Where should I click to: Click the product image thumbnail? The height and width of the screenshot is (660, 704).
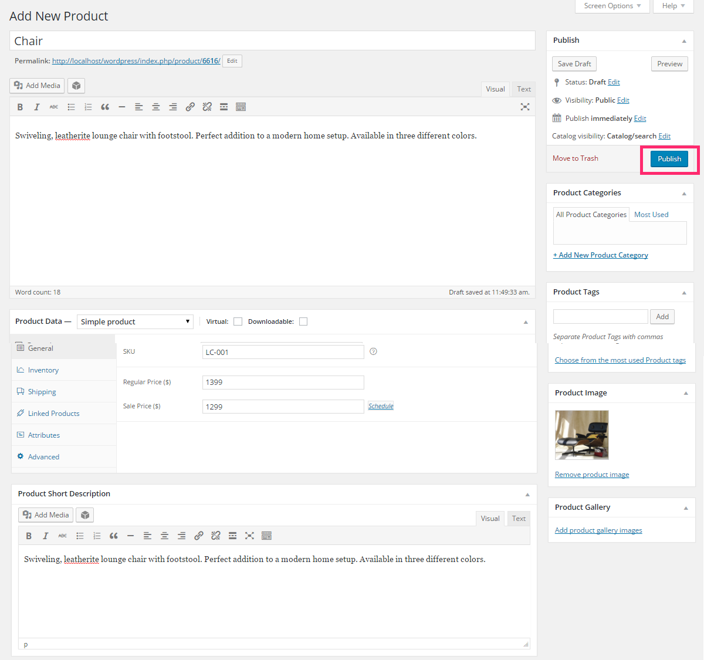coord(581,435)
